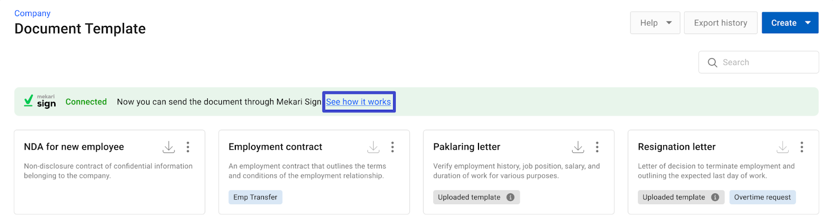The height and width of the screenshot is (223, 833).
Task: Open the Create dropdown arrow
Action: click(808, 23)
